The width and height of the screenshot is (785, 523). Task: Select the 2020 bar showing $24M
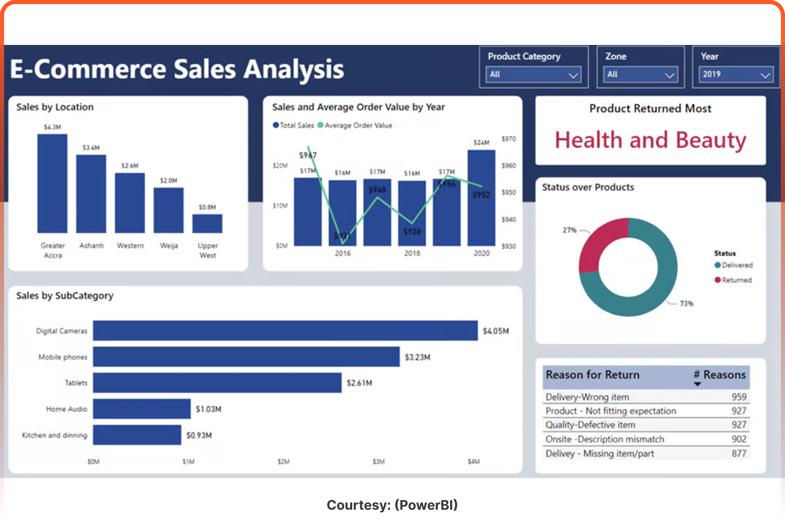point(481,199)
